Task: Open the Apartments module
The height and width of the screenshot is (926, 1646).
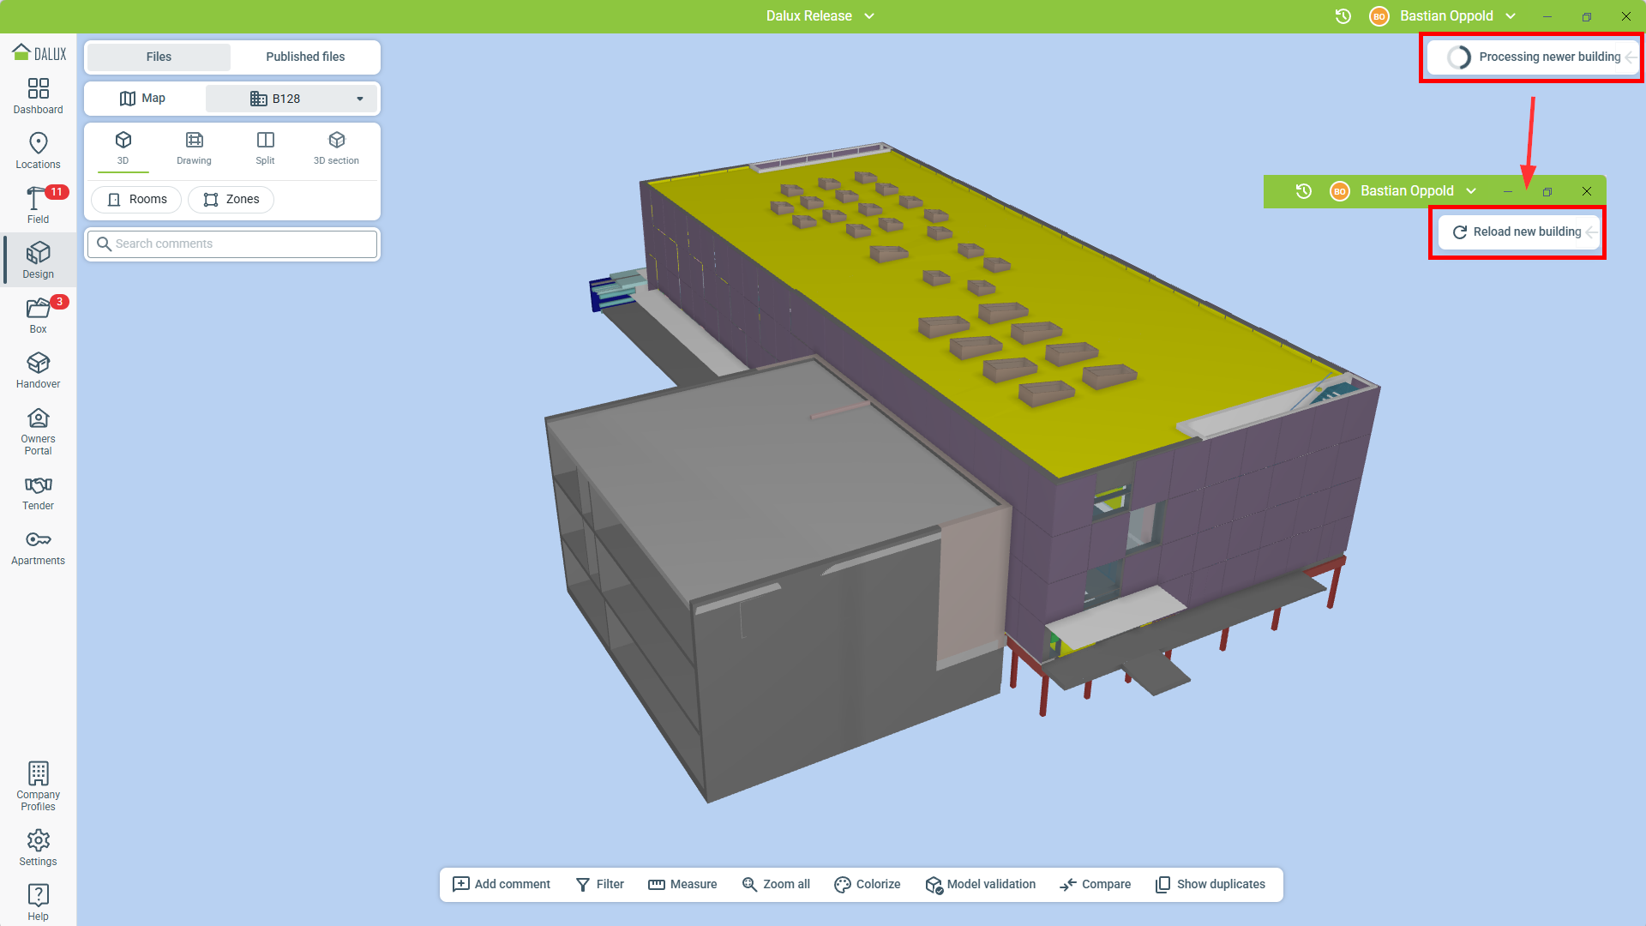Action: [x=38, y=547]
